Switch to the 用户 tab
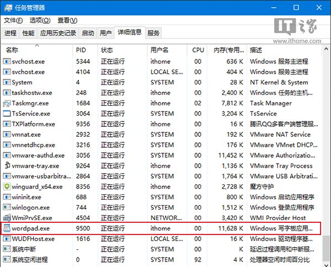 coord(105,33)
